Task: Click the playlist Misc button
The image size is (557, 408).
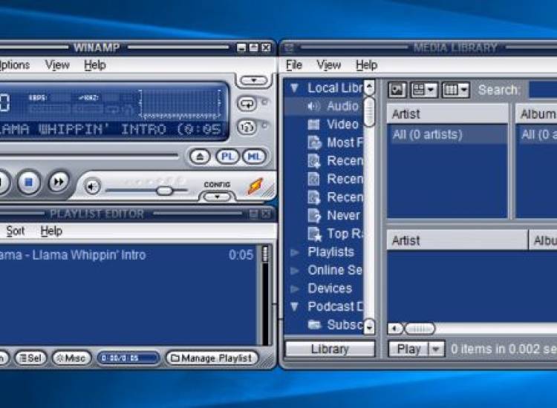Action: 71,358
